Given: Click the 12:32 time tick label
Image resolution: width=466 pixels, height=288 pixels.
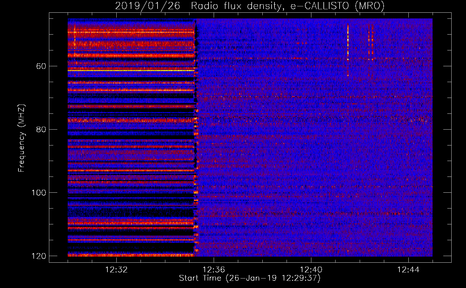Looking at the screenshot, I should 116,270.
